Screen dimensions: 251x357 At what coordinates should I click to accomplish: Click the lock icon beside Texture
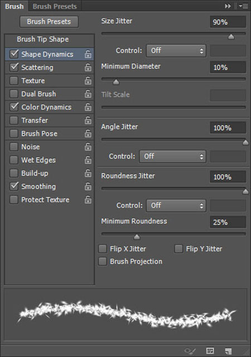click(x=88, y=80)
